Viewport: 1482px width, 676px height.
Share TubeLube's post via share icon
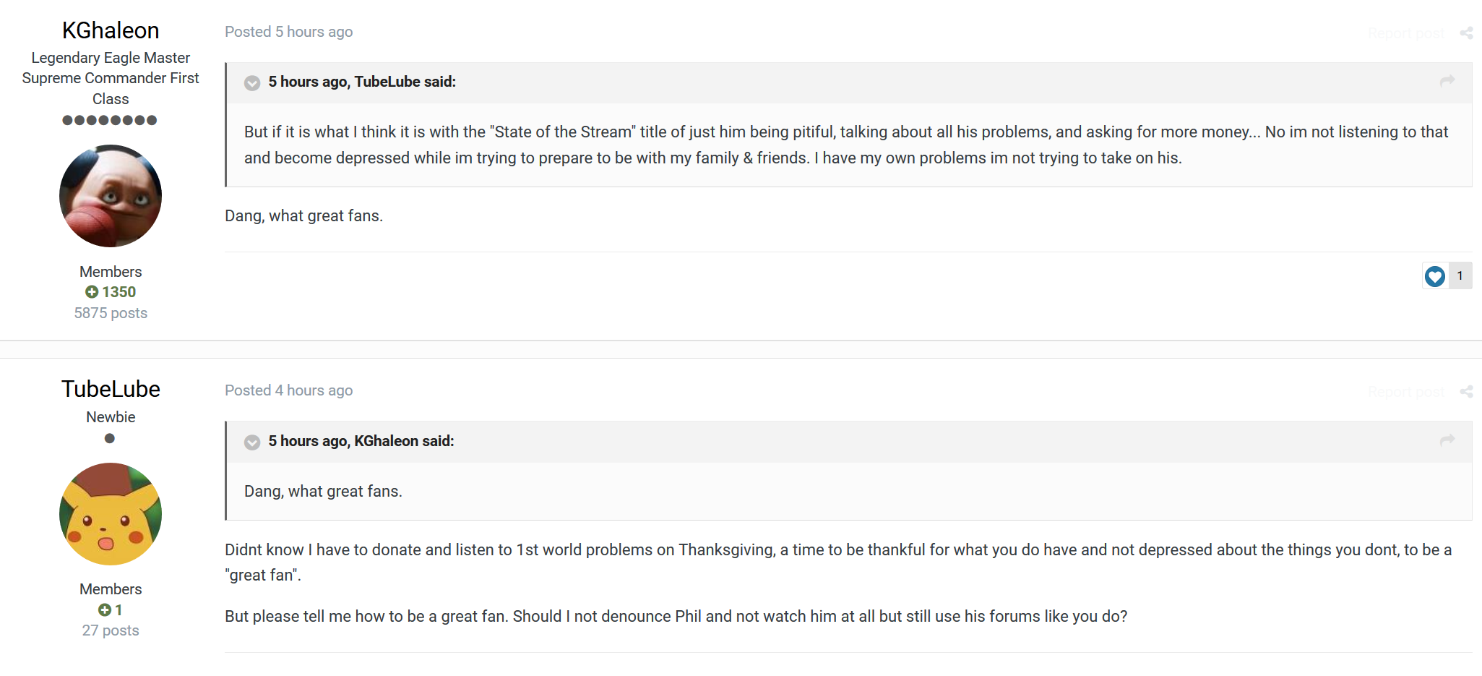1466,392
